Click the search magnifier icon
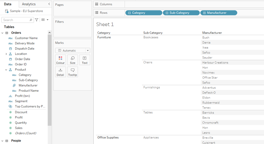The image size is (264, 144). tap(31, 20)
